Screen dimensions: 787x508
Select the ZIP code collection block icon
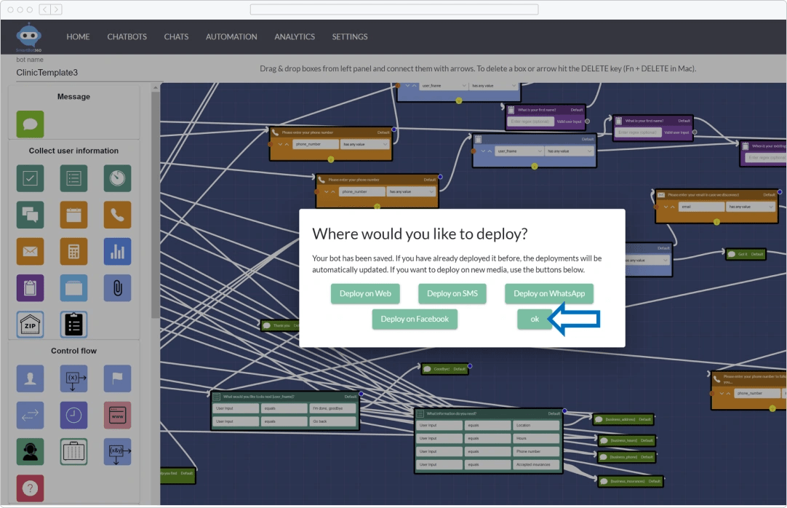tap(30, 324)
